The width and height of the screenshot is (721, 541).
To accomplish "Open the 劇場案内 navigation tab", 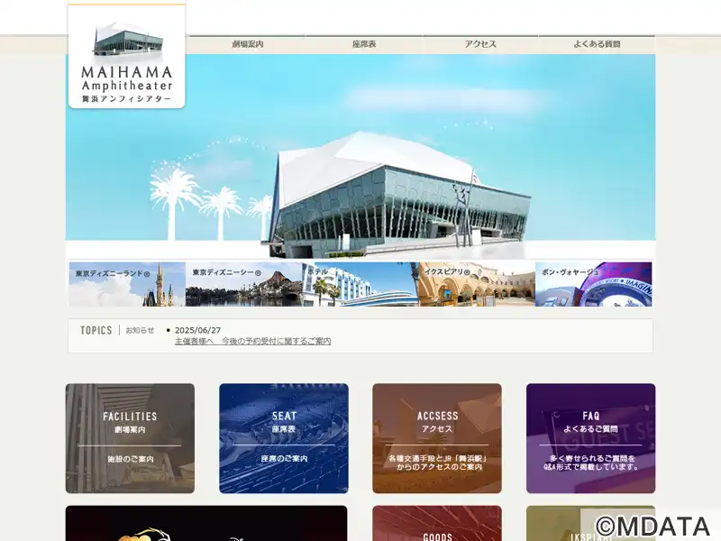I will tap(247, 44).
